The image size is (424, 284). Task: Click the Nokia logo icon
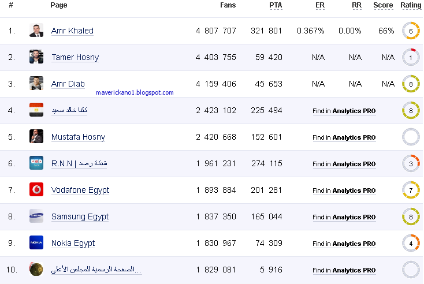click(36, 242)
